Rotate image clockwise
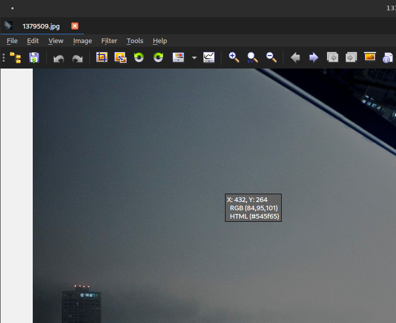 pos(158,58)
